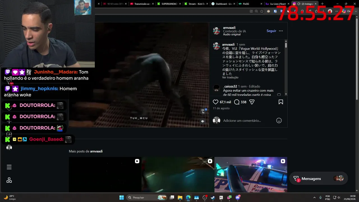Image resolution: width=359 pixels, height=202 pixels.
Task: Click the comments list scrollbar thumb
Action: pos(286,45)
